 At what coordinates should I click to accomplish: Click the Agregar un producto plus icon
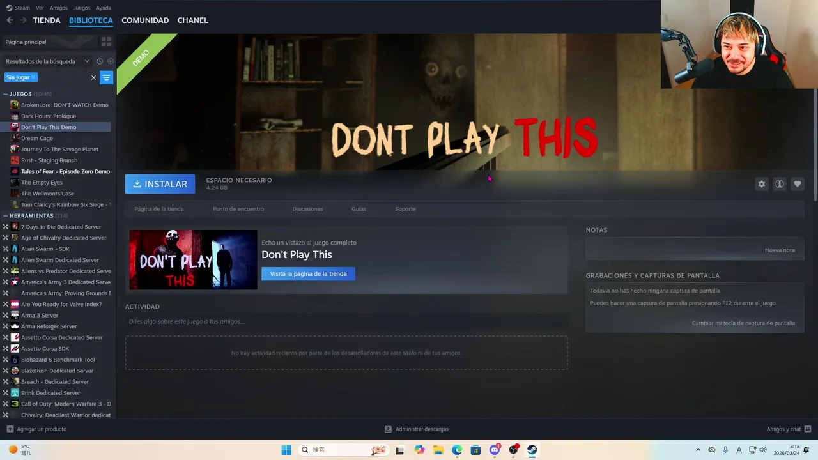10,429
